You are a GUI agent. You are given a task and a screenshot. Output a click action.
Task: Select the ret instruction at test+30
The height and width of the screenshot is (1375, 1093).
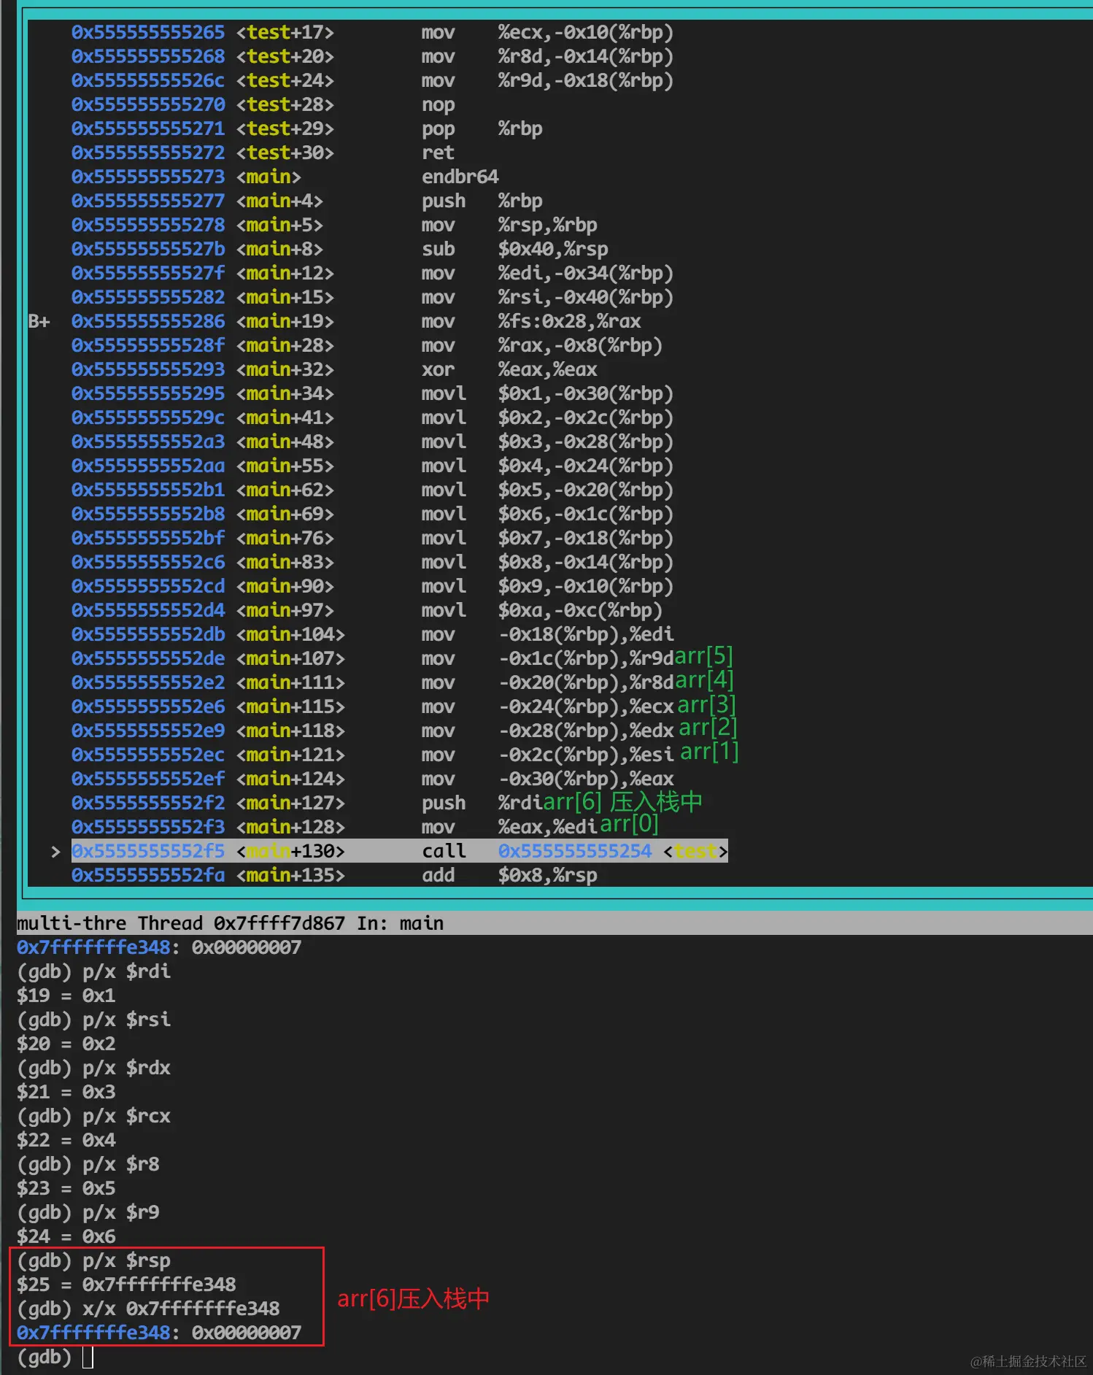439,153
